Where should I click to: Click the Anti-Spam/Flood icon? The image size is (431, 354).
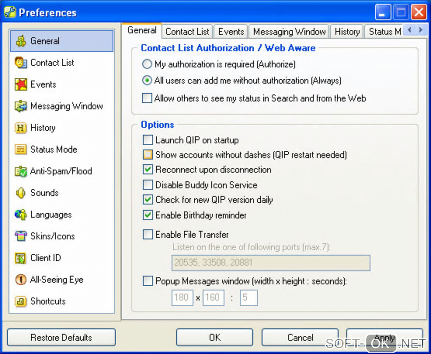[21, 172]
